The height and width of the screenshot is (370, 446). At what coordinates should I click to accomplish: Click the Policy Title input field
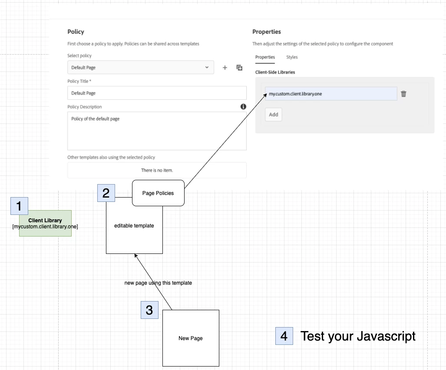(157, 93)
